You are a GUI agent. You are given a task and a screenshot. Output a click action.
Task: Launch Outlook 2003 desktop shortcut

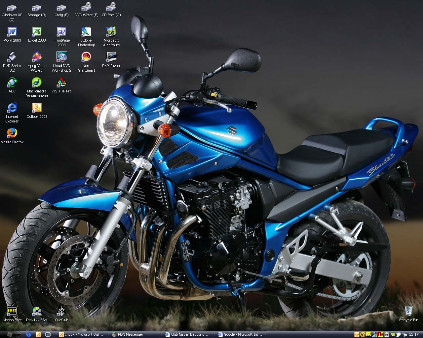(37, 111)
